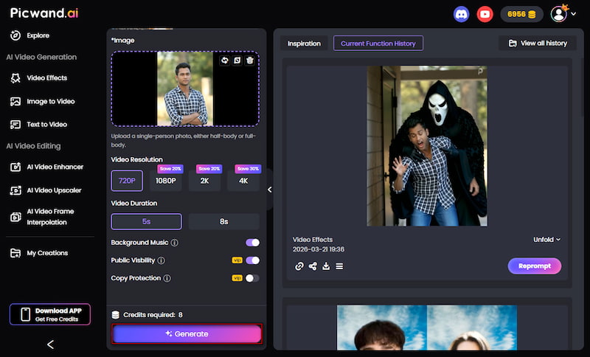The width and height of the screenshot is (590, 357).
Task: Click the Background Music info icon
Action: coord(175,243)
